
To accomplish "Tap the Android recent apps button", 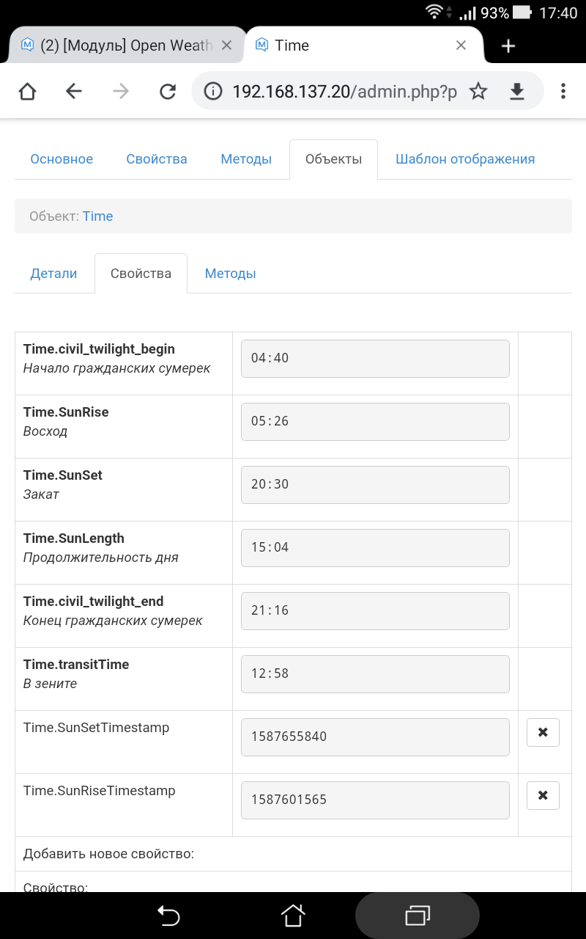I will click(418, 916).
